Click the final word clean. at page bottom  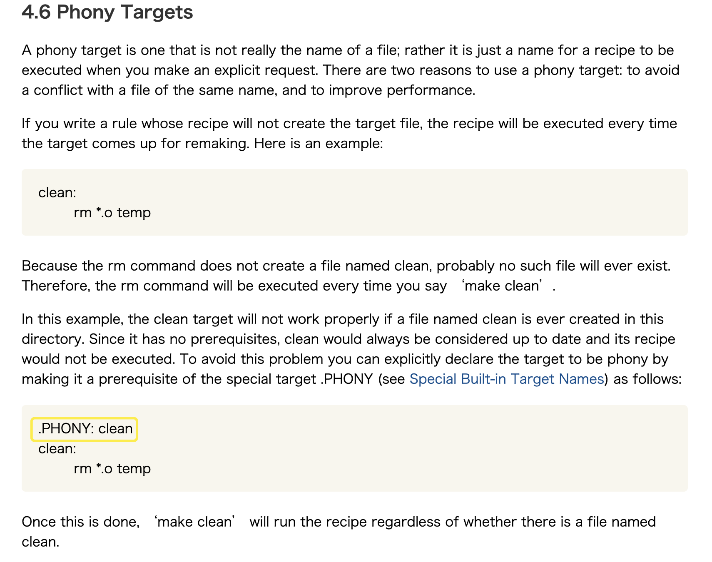coord(40,542)
